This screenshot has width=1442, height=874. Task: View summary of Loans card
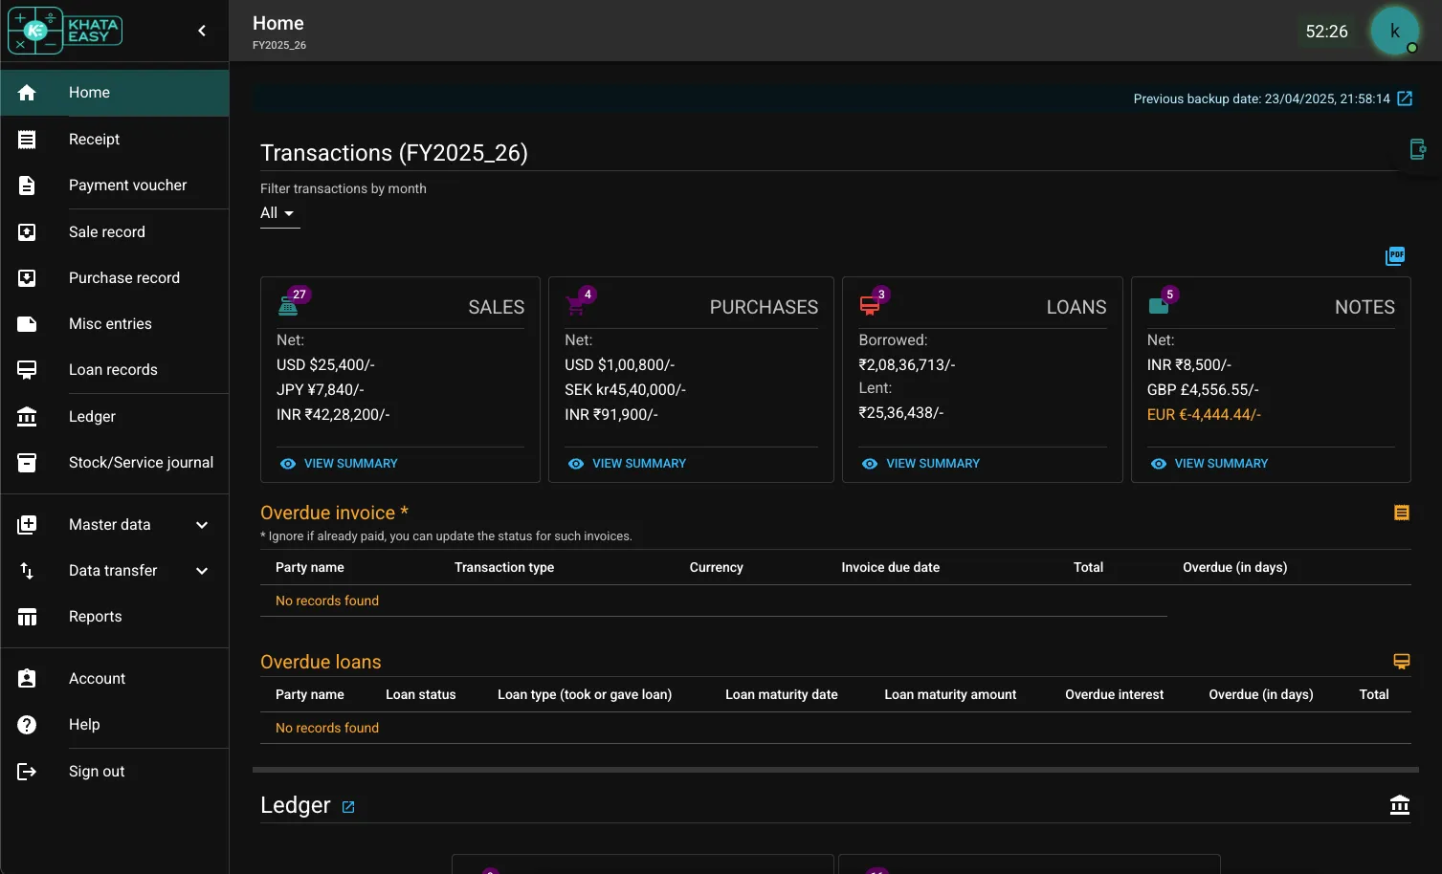921,464
